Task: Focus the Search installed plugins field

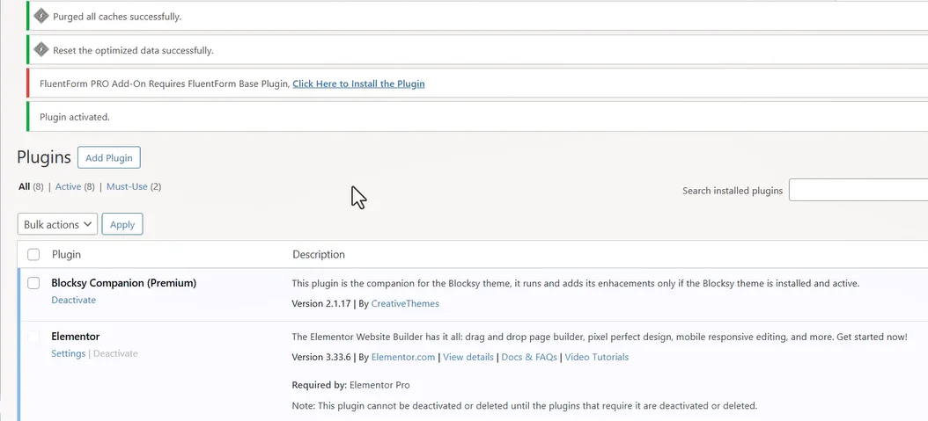Action: point(858,190)
